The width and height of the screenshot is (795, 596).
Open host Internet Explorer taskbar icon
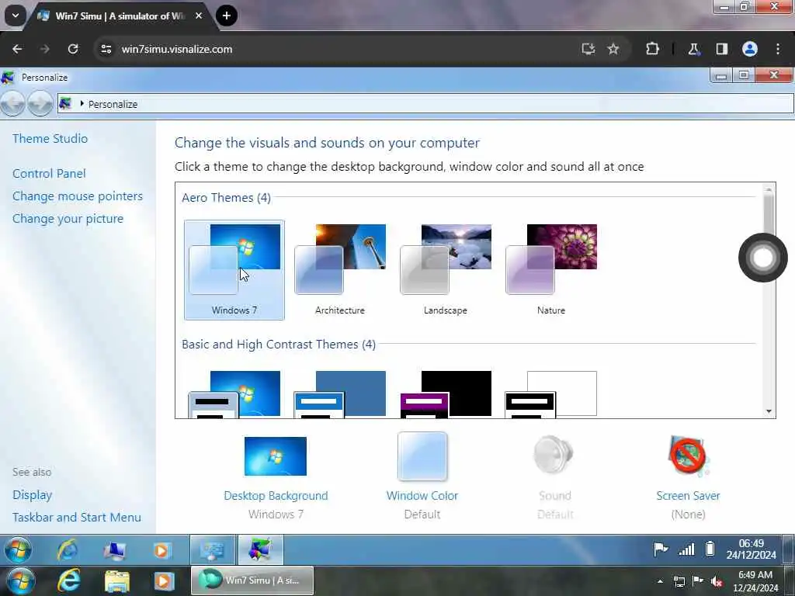coord(69,580)
